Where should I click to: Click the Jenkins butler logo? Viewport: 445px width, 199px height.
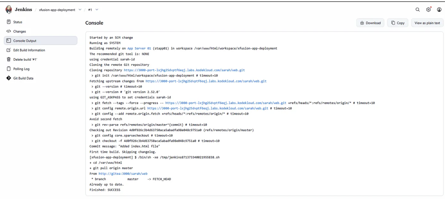[9, 10]
